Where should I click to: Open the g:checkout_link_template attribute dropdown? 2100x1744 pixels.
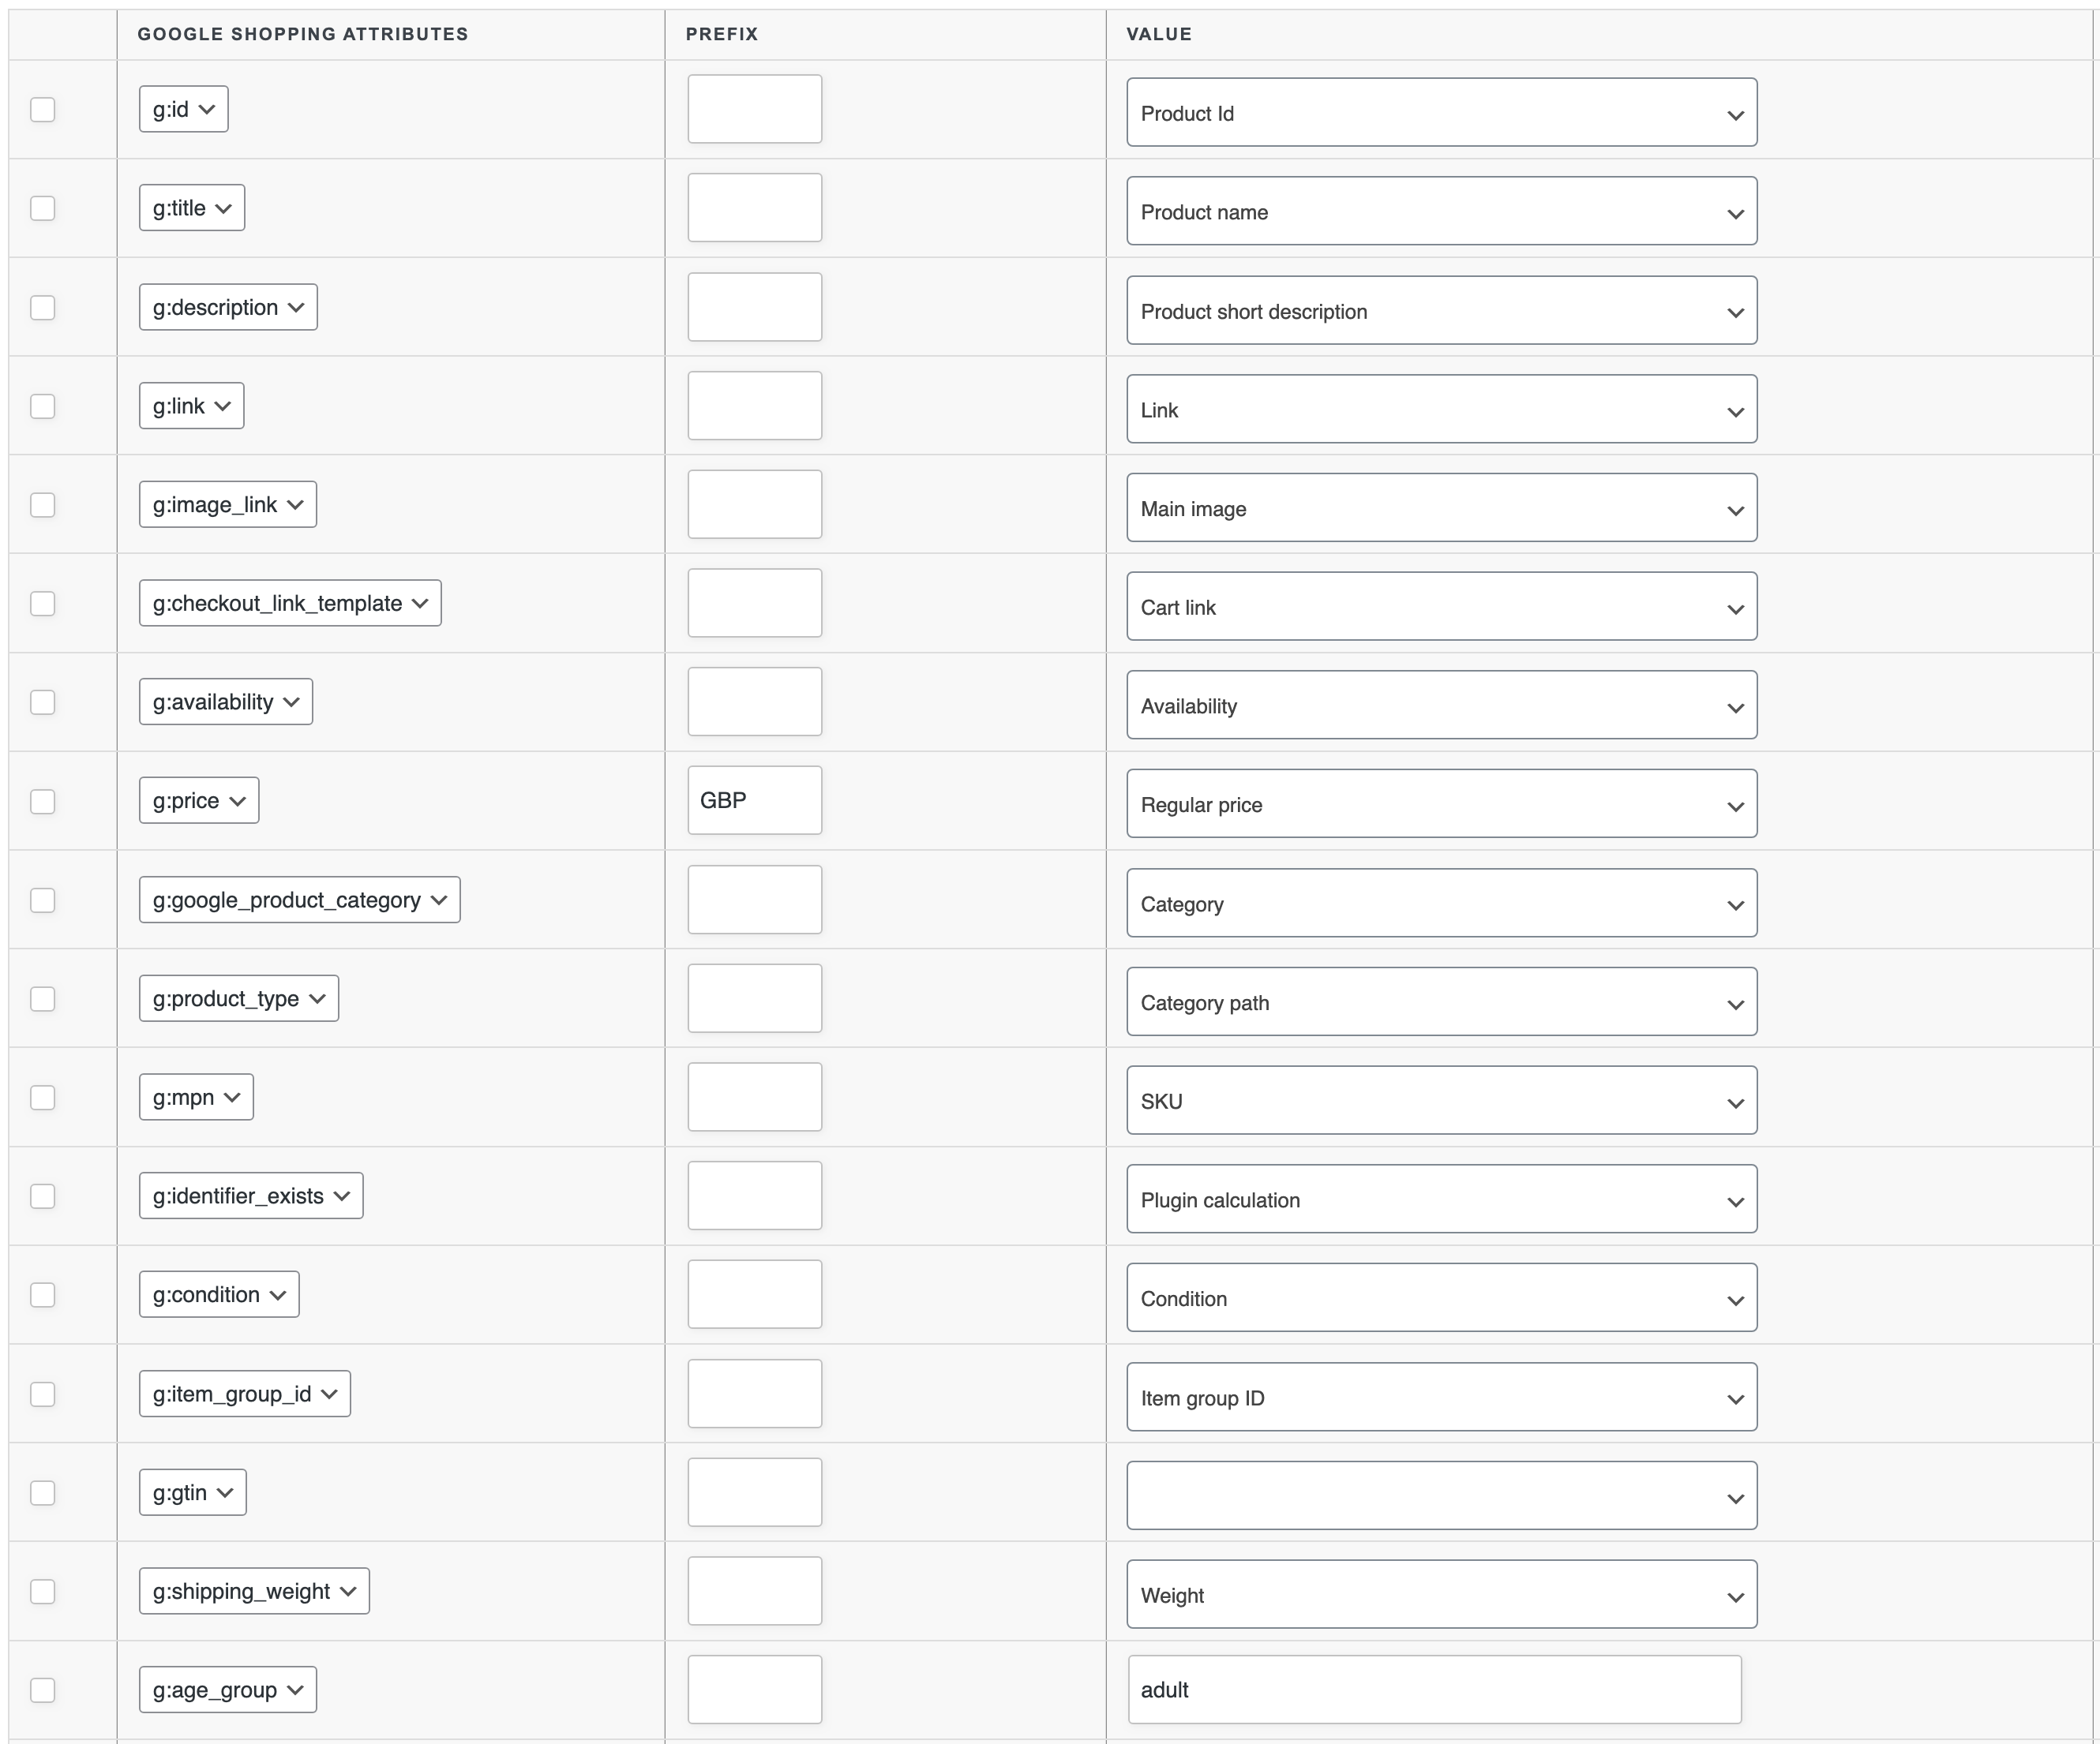click(x=290, y=604)
